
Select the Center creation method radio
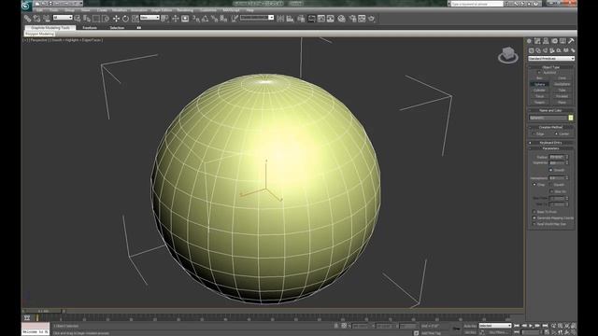coord(556,133)
